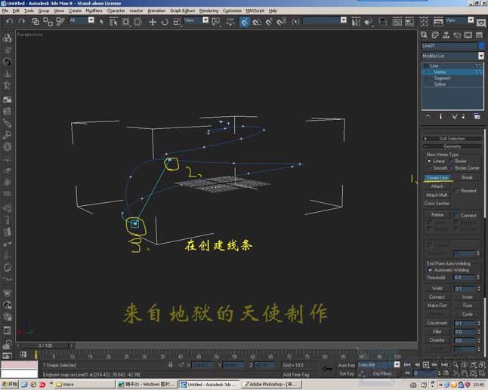Viewport: 488px width, 390px height.
Task: Click the time slider showing 0 / 100
Action: click(x=45, y=345)
